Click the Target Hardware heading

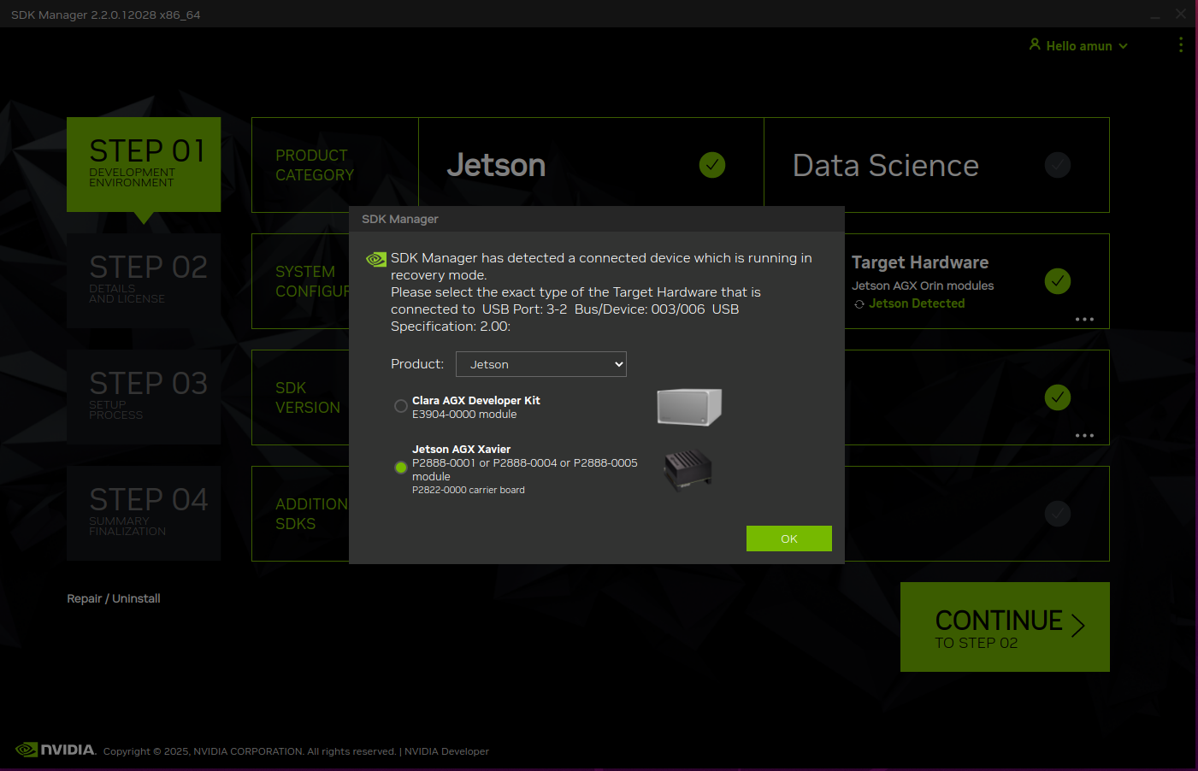(x=920, y=262)
